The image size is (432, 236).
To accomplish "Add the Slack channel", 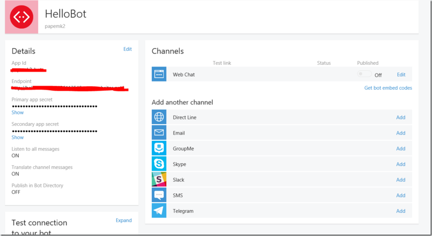I will tap(401, 180).
